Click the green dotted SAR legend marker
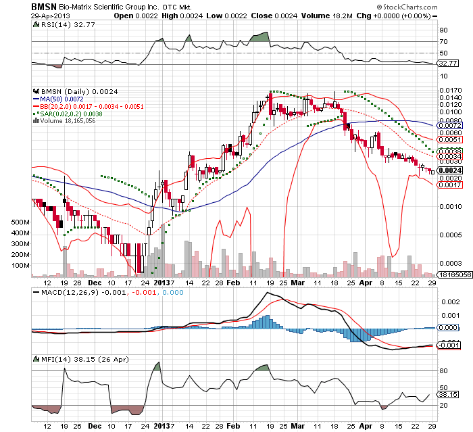Image resolution: width=473 pixels, height=432 pixels. [36, 114]
